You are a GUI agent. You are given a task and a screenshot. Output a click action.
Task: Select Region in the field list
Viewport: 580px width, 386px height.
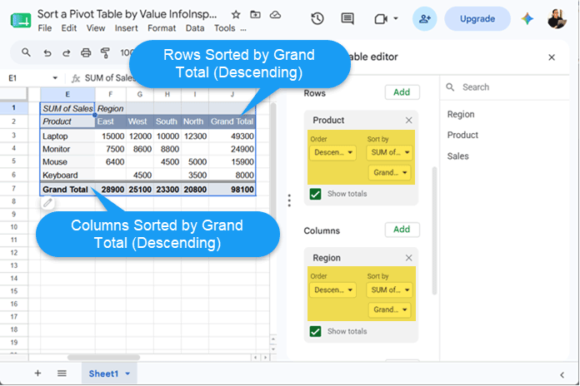[461, 115]
